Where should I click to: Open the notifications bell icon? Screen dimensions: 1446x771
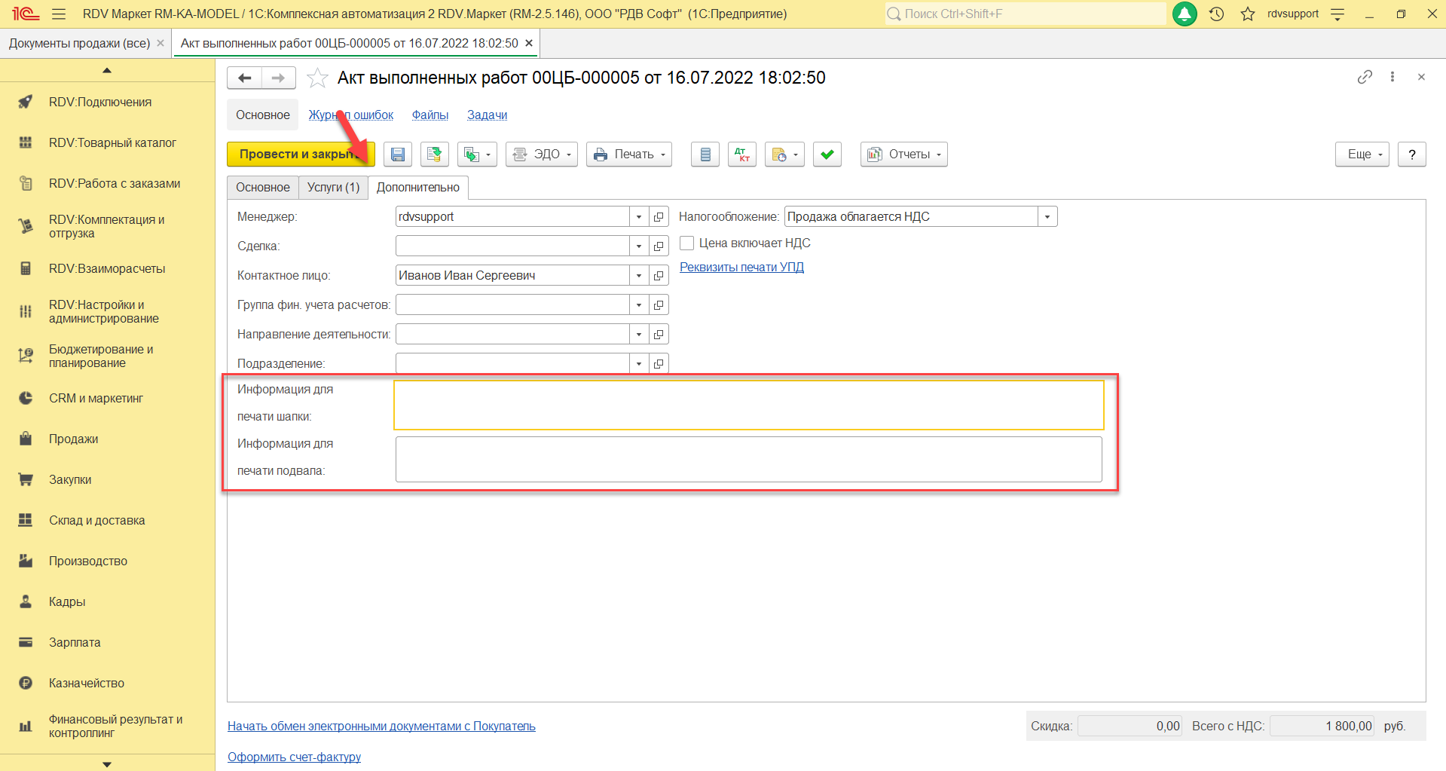tap(1185, 14)
